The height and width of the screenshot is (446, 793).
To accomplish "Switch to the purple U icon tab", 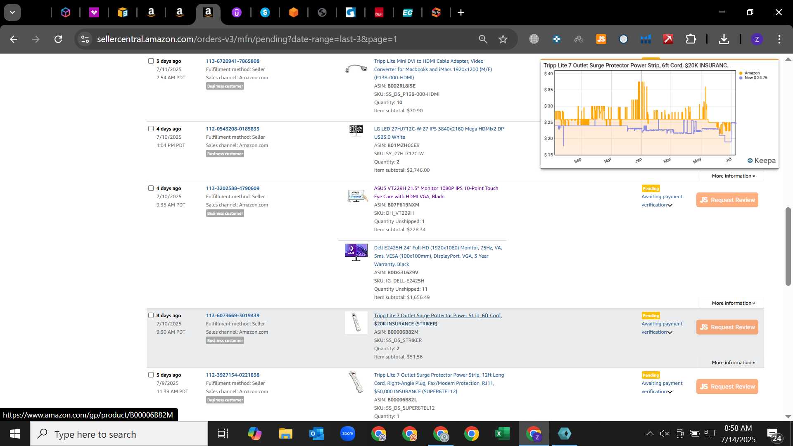I will coord(237,12).
